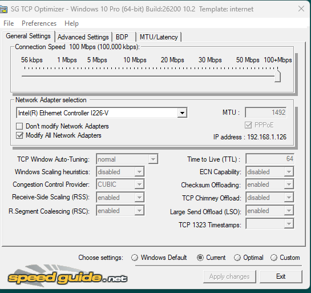311x293 pixels.
Task: Open the Preferences menu
Action: 39,23
